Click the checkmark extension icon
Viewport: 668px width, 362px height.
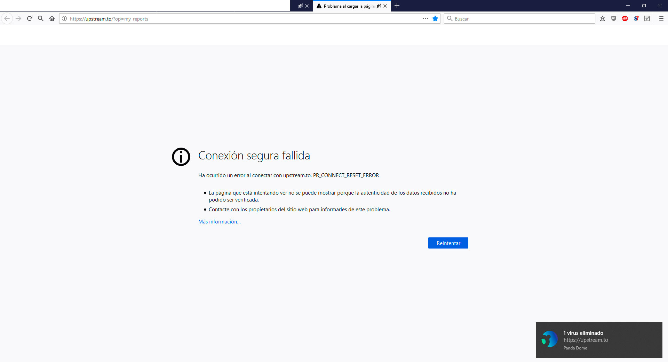click(x=647, y=18)
